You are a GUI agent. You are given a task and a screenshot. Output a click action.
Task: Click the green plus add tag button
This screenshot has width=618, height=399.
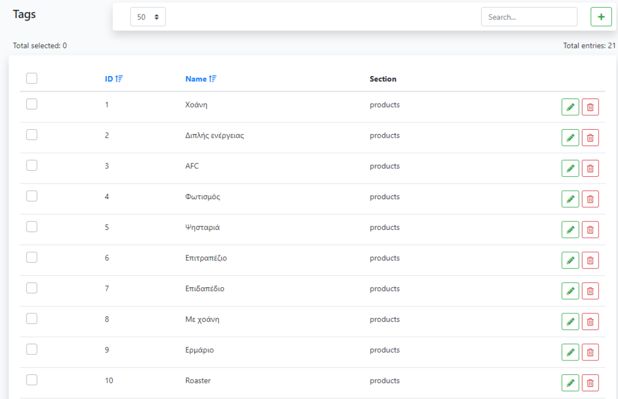tap(600, 17)
